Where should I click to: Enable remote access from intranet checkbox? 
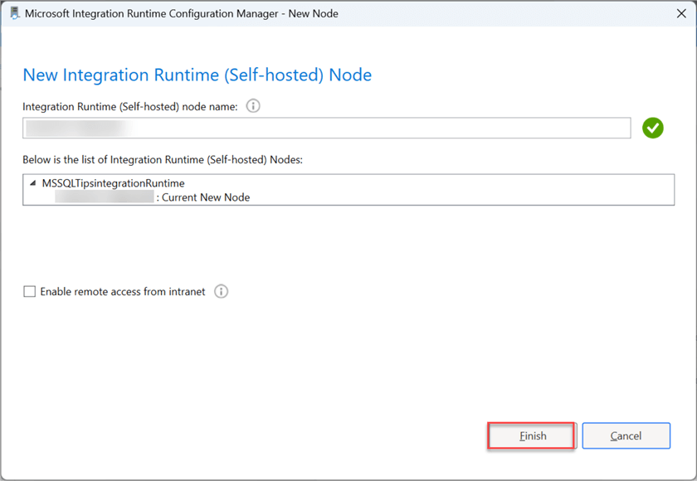pyautogui.click(x=29, y=291)
